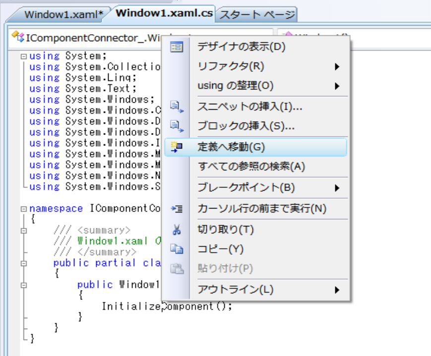Collapse the using directives block
This screenshot has width=431, height=356.
[x=24, y=57]
